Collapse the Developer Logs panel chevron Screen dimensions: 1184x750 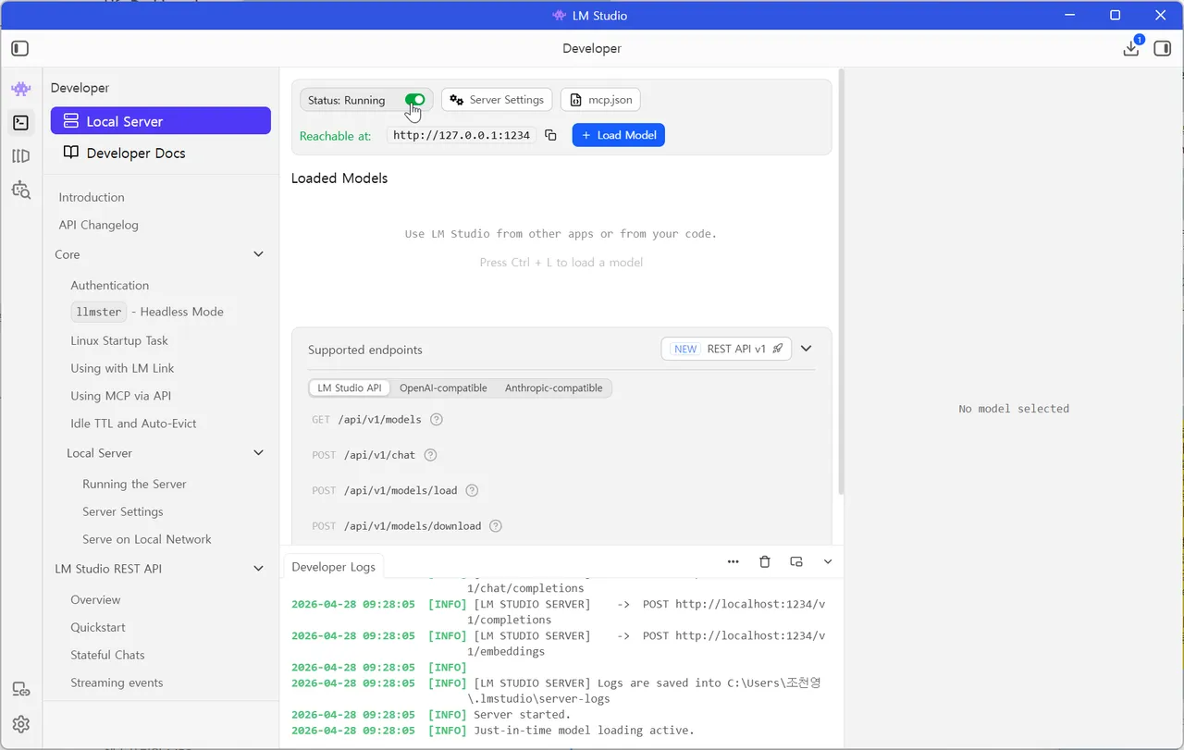(828, 561)
